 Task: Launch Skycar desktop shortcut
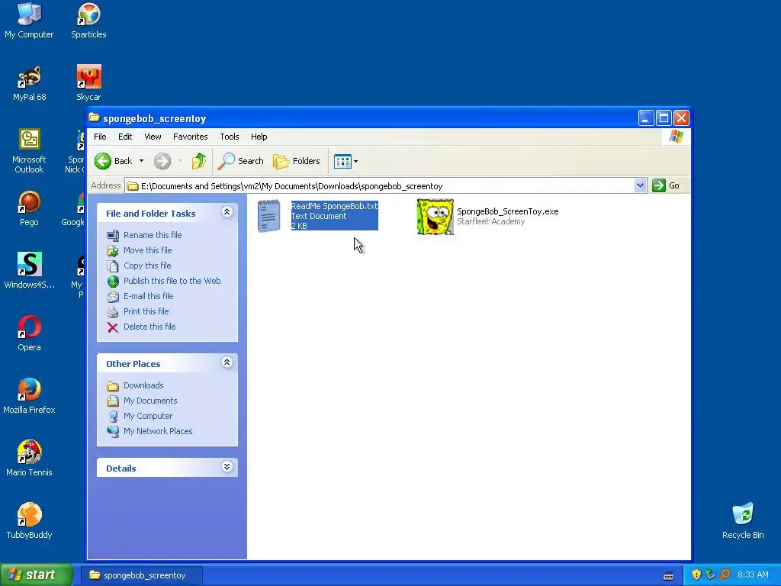click(x=88, y=82)
